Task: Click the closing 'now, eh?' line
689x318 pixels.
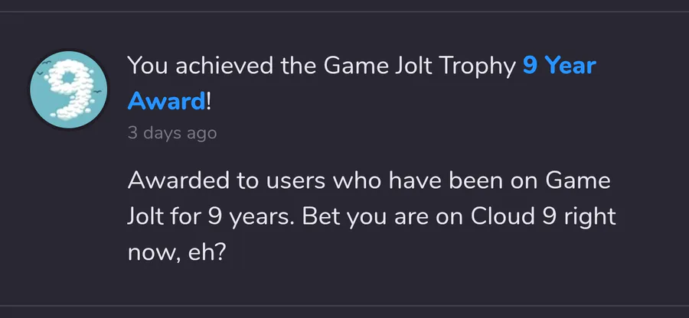Action: (177, 253)
